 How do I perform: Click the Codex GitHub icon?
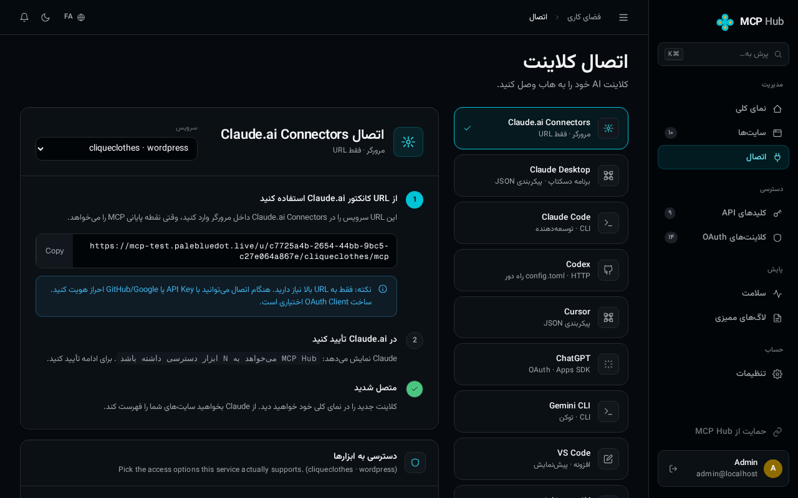click(x=608, y=270)
